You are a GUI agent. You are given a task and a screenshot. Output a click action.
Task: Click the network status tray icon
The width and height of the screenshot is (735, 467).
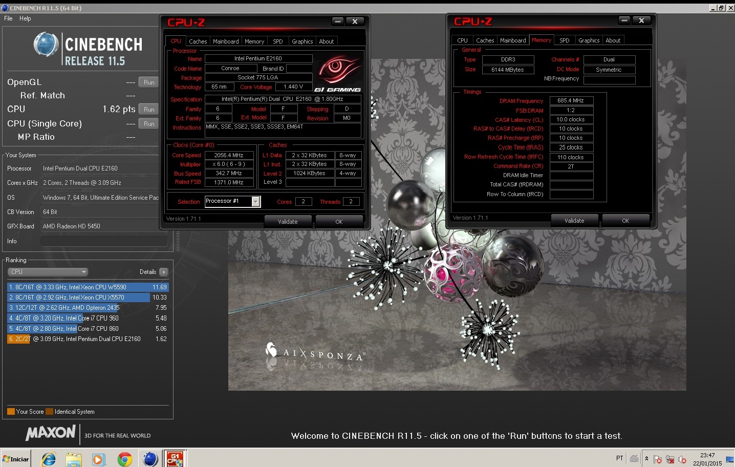670,459
